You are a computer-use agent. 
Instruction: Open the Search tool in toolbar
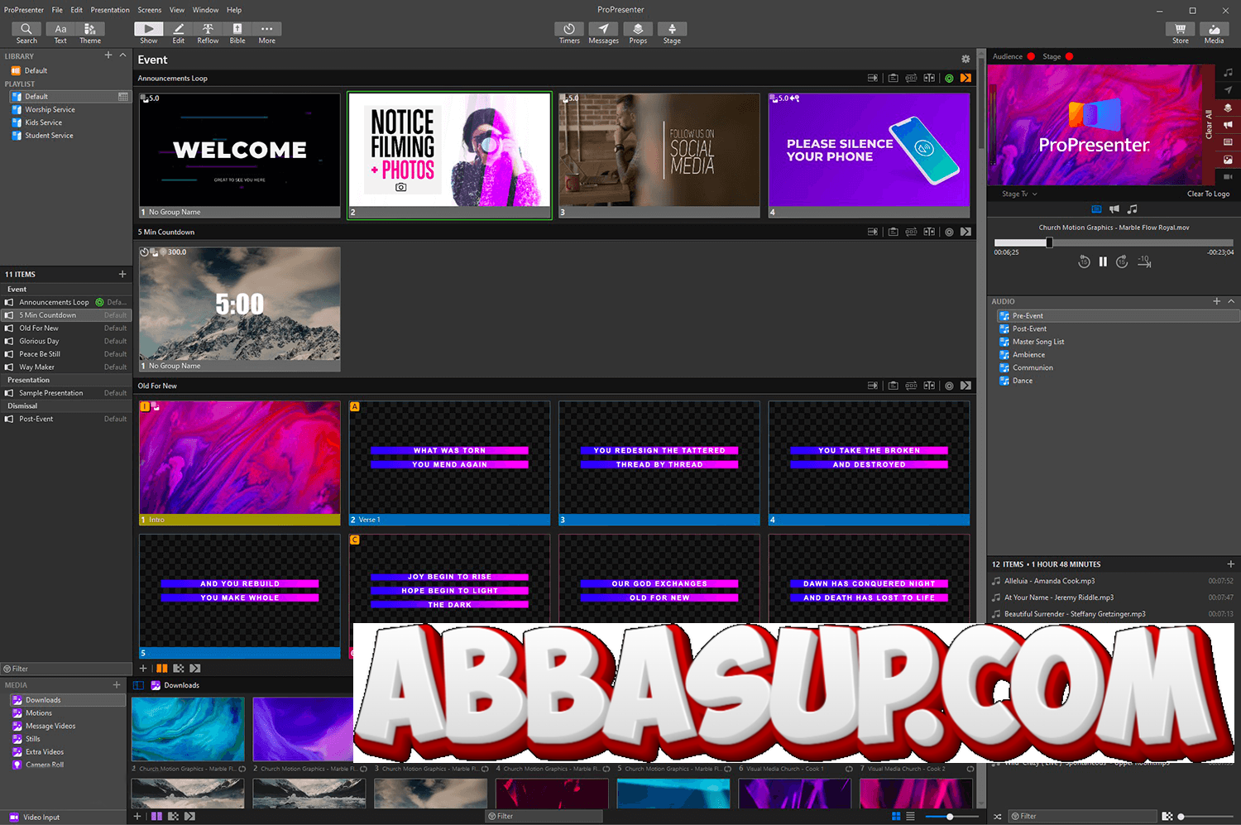pos(26,33)
